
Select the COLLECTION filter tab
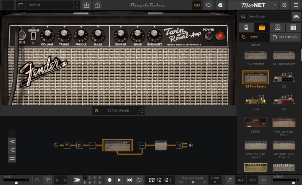(285, 37)
